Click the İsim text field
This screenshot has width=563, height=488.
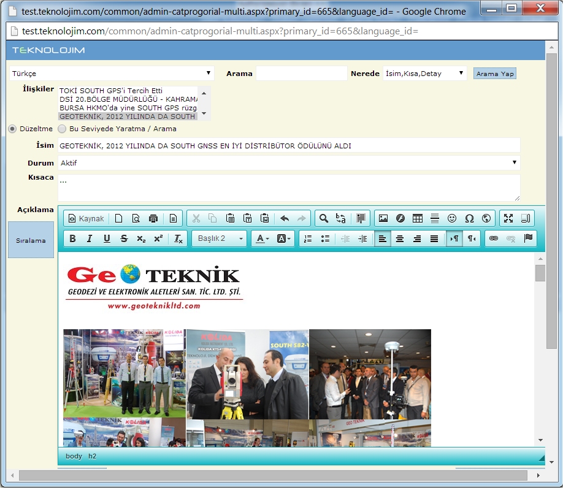click(289, 145)
